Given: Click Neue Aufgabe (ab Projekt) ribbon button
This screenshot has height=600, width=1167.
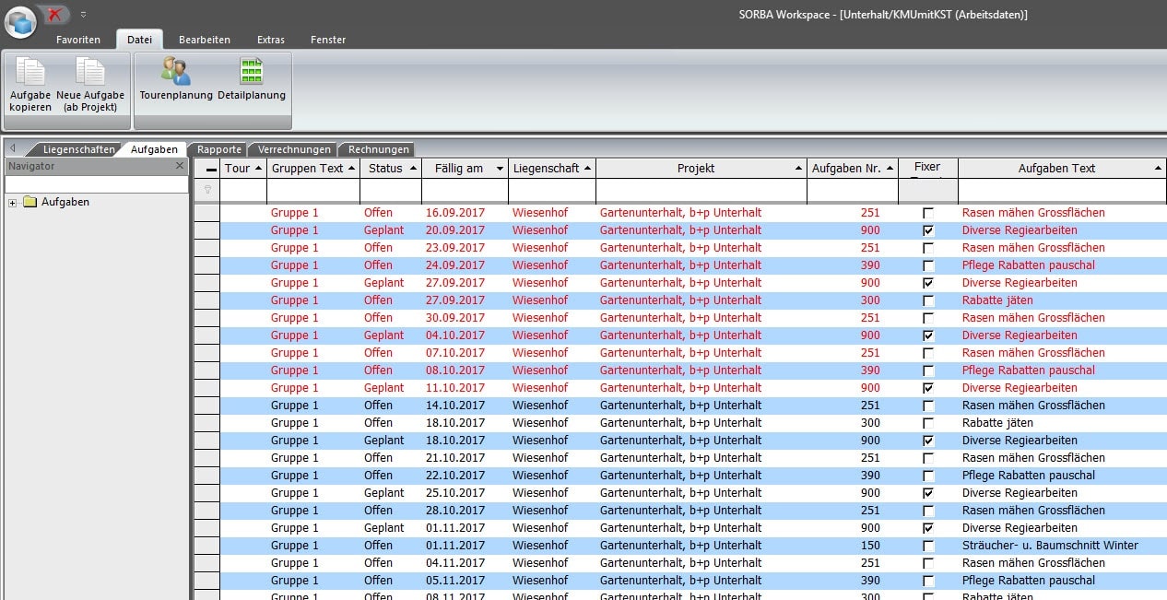Looking at the screenshot, I should 90,85.
